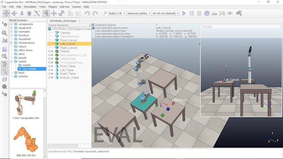Expand the Robotic_Table hierarchy node

tap(49, 77)
